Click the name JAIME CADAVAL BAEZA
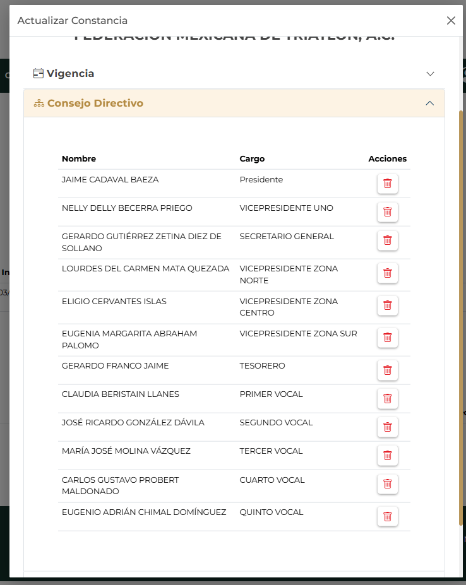This screenshot has width=466, height=585. pos(110,179)
